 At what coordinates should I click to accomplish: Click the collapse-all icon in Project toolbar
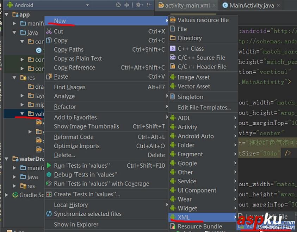[126, 5]
